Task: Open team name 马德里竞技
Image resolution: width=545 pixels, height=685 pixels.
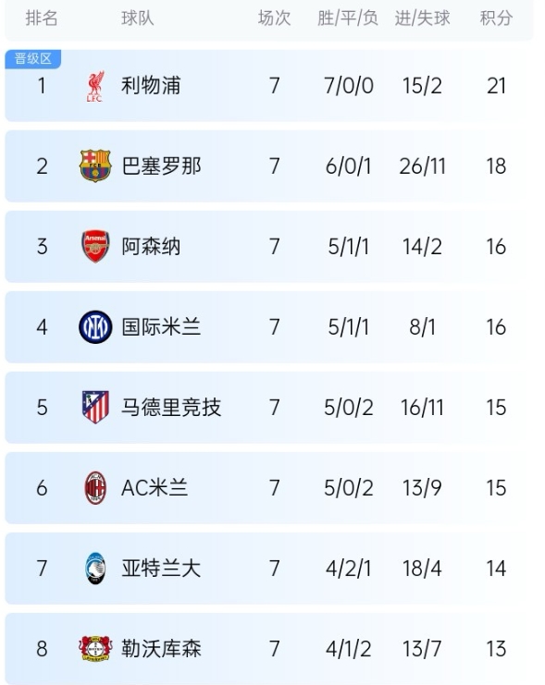Action: point(171,407)
